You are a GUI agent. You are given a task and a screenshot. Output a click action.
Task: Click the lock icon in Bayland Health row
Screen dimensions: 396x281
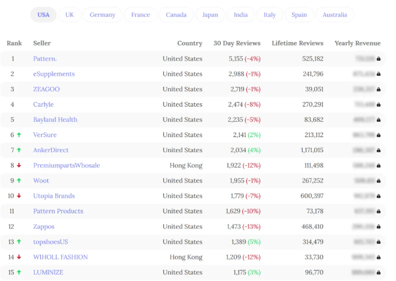tap(379, 120)
